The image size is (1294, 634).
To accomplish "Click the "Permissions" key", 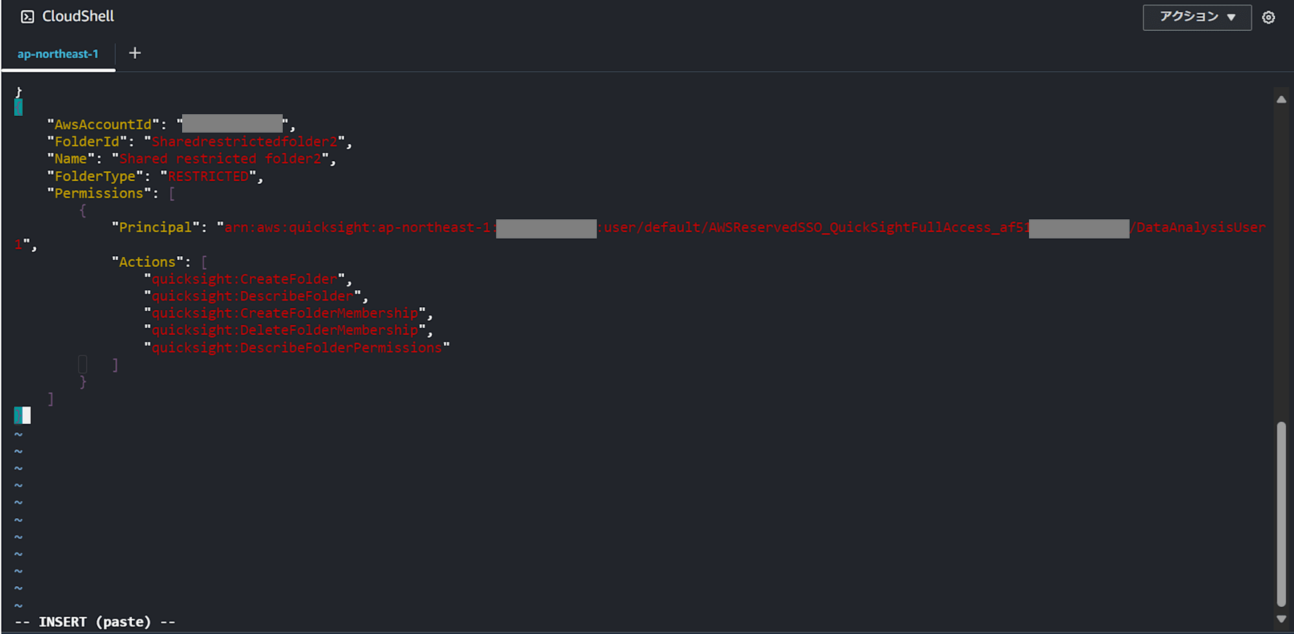I will (98, 193).
